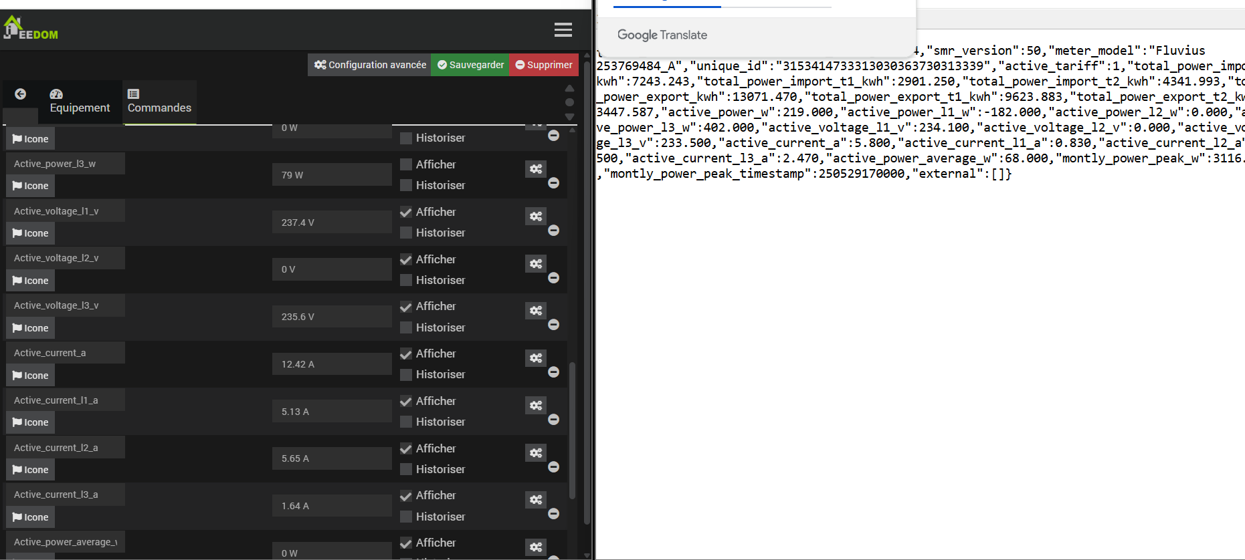This screenshot has height=560, width=1245.
Task: Open advanced settings gear for Active_power_l3_w
Action: coord(536,169)
